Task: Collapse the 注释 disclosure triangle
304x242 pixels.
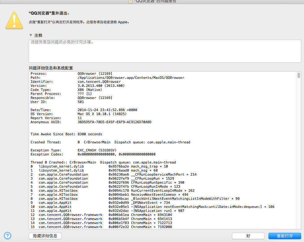Action: pyautogui.click(x=31, y=35)
